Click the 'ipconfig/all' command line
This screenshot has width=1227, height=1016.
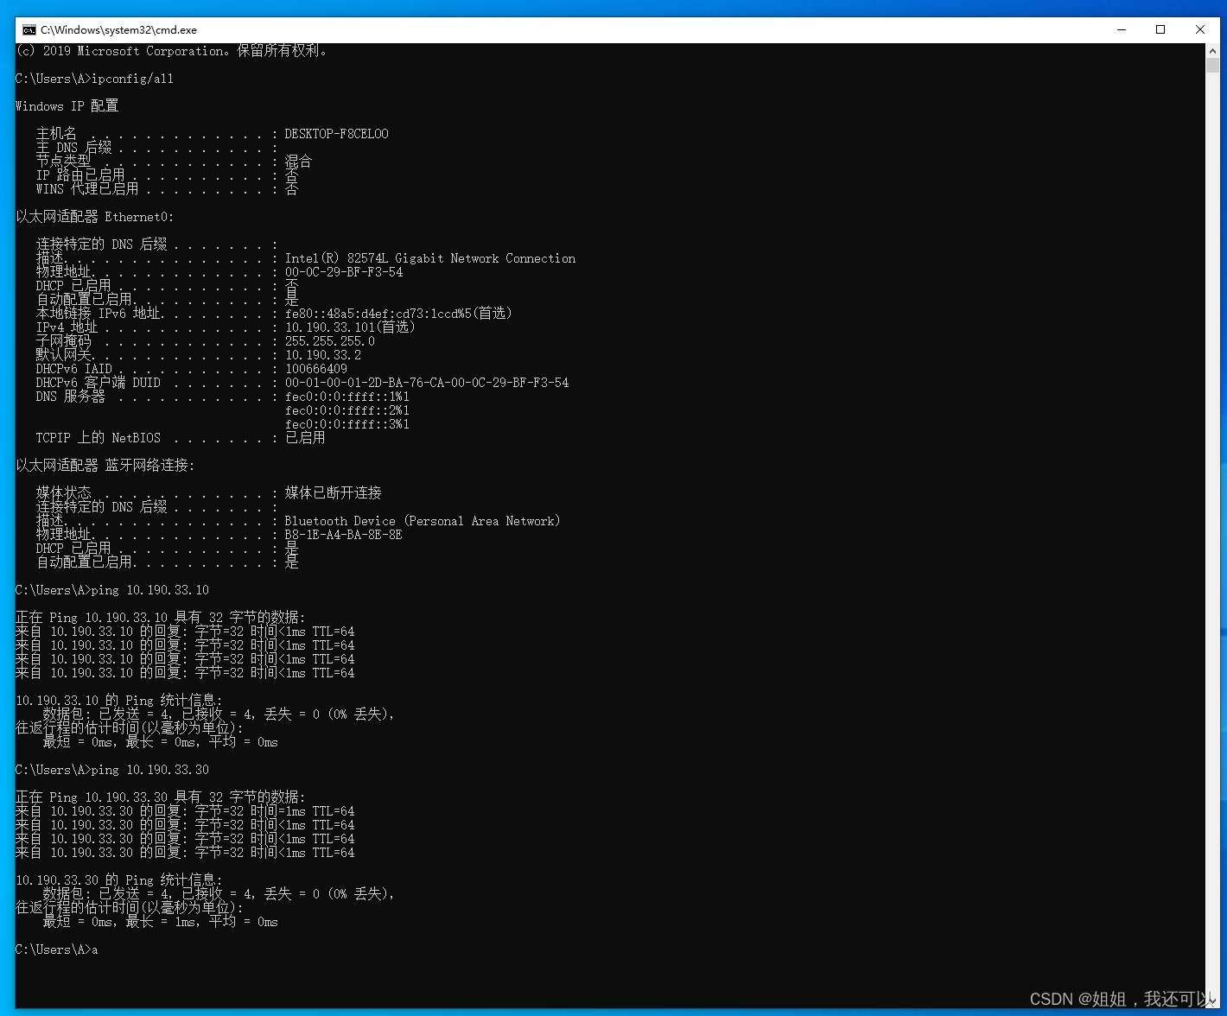click(x=94, y=79)
